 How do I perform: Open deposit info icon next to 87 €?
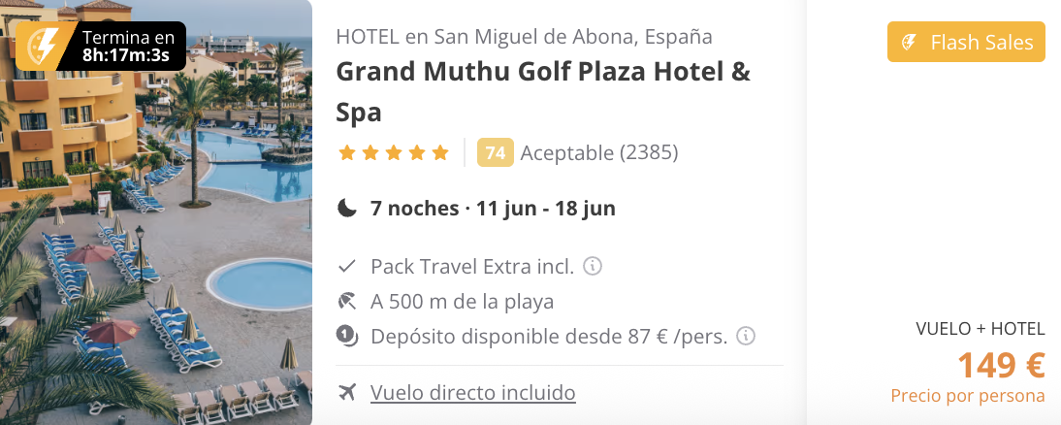click(746, 336)
